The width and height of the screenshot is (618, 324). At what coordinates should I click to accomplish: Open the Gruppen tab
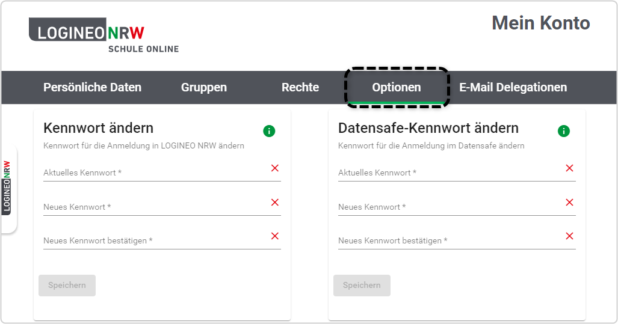[x=204, y=87]
